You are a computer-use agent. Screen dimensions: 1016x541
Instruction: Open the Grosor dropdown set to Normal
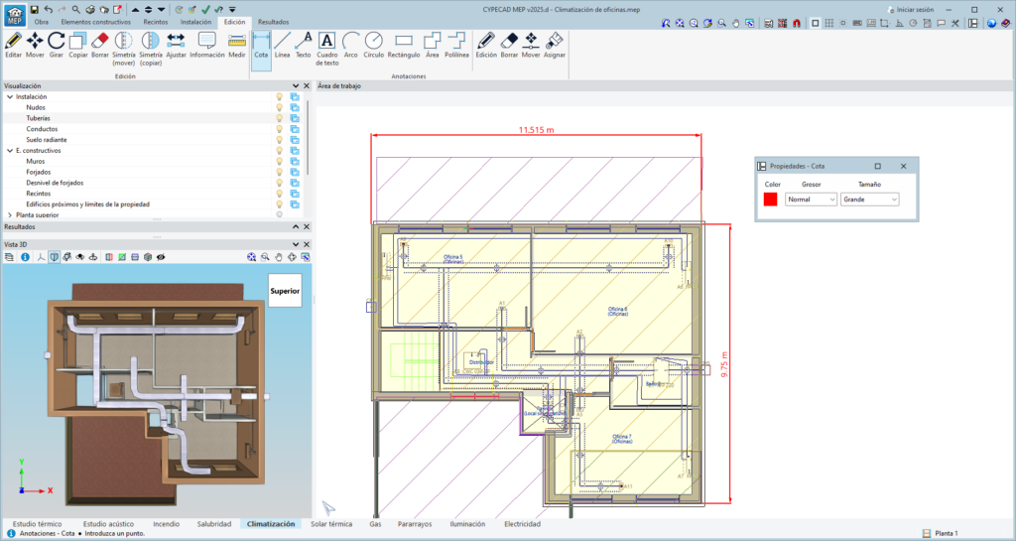click(x=811, y=200)
